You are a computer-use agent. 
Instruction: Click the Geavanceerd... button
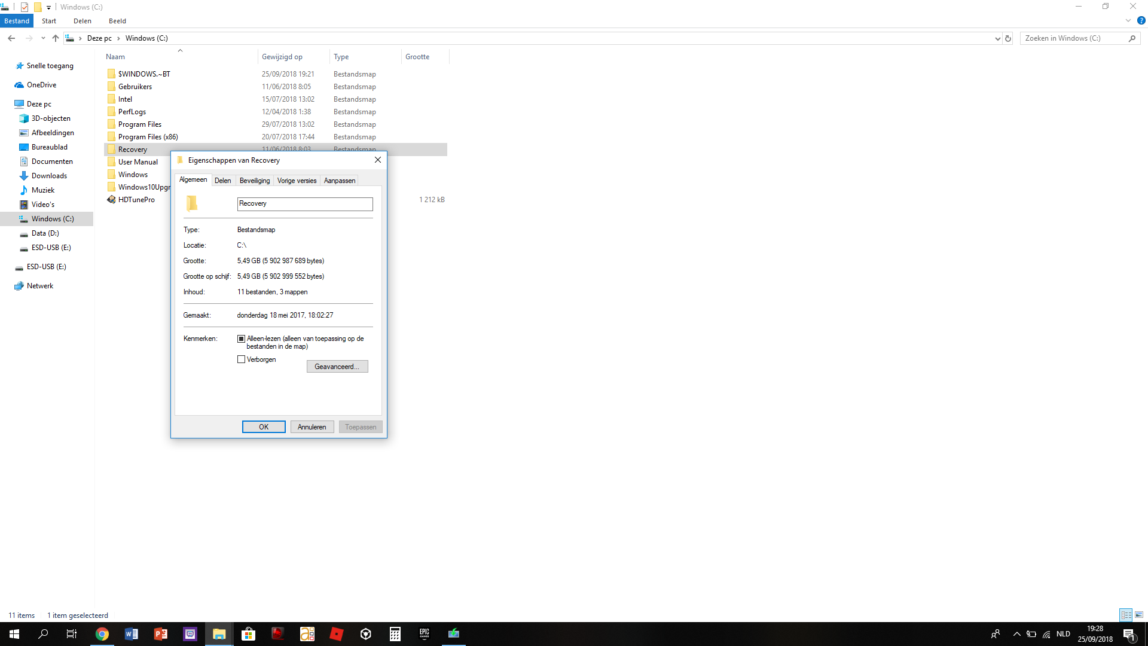click(337, 367)
